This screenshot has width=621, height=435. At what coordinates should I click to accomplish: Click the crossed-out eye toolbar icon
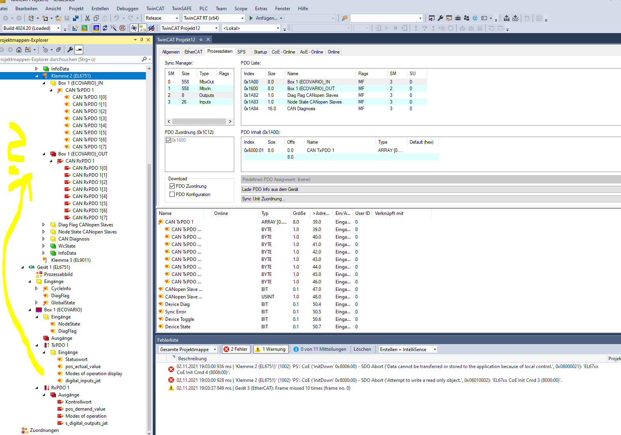[151, 28]
